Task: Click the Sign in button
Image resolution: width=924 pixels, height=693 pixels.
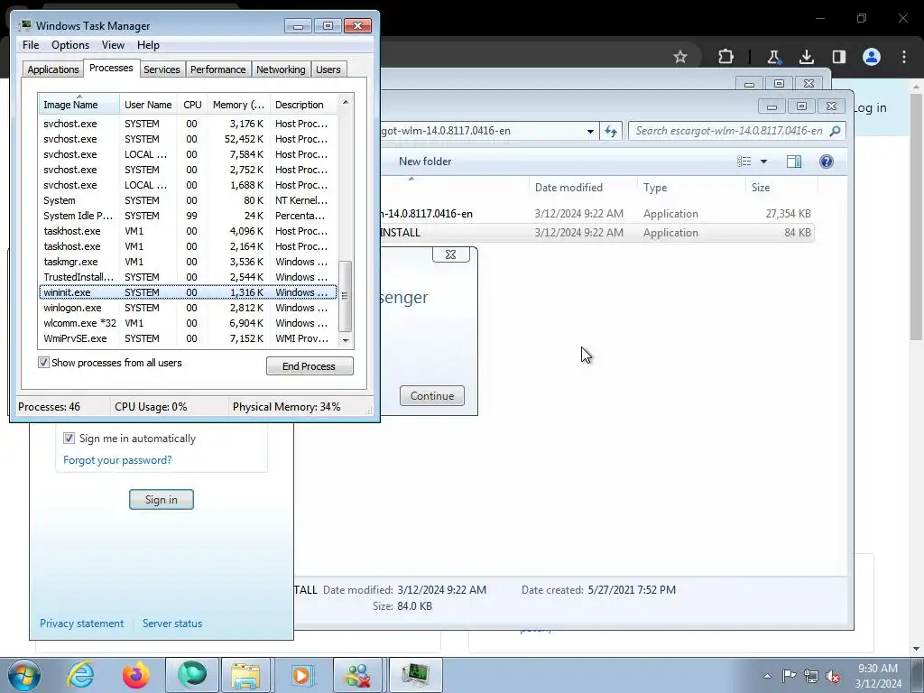Action: click(x=161, y=500)
